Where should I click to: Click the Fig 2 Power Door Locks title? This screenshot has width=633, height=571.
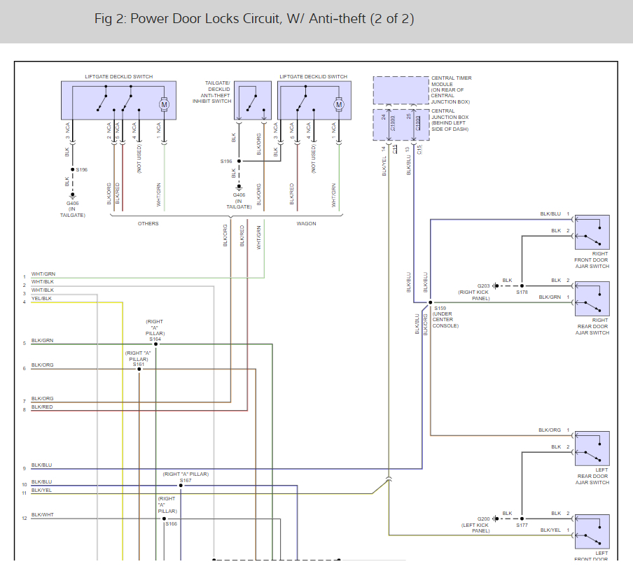coord(254,19)
